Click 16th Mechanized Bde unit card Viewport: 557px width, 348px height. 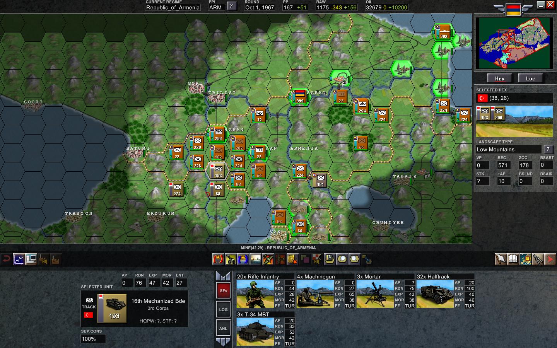click(x=135, y=309)
